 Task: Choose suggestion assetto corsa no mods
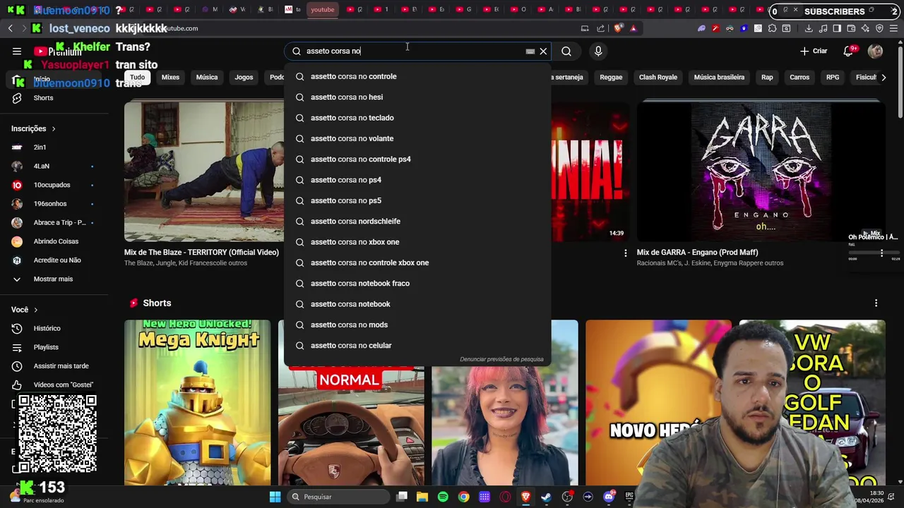pyautogui.click(x=417, y=325)
